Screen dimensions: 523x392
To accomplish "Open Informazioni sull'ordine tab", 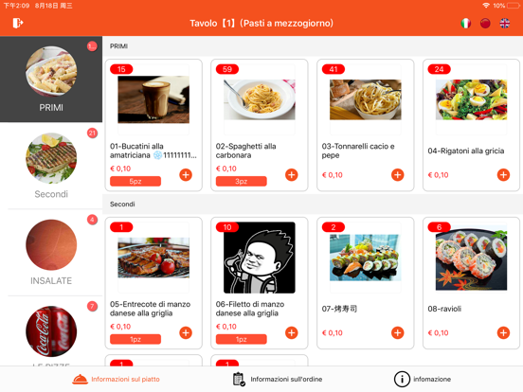I will pyautogui.click(x=278, y=380).
